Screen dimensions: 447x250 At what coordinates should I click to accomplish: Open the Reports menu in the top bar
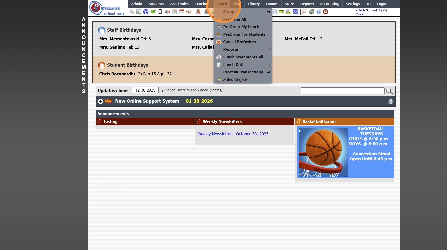307,4
